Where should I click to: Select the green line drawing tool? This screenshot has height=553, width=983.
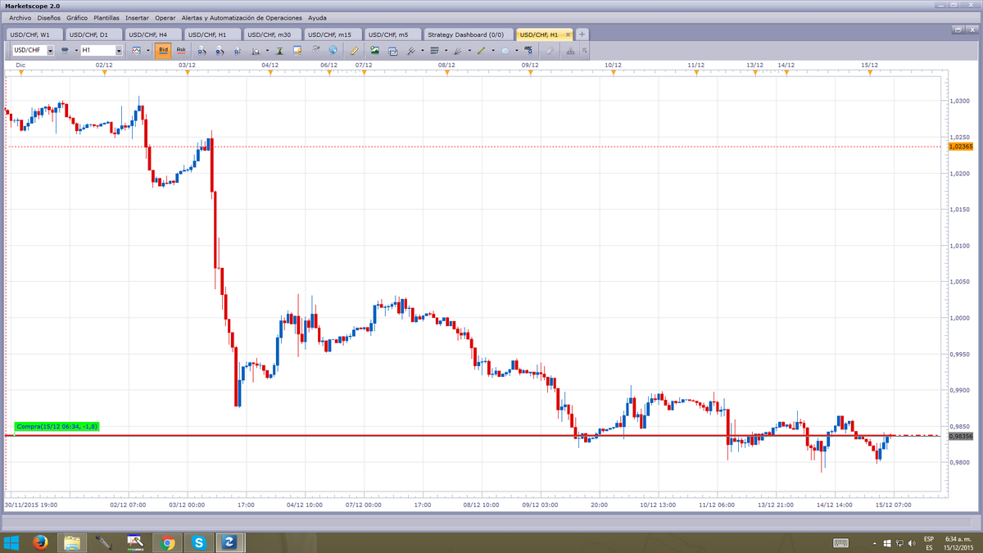point(481,50)
